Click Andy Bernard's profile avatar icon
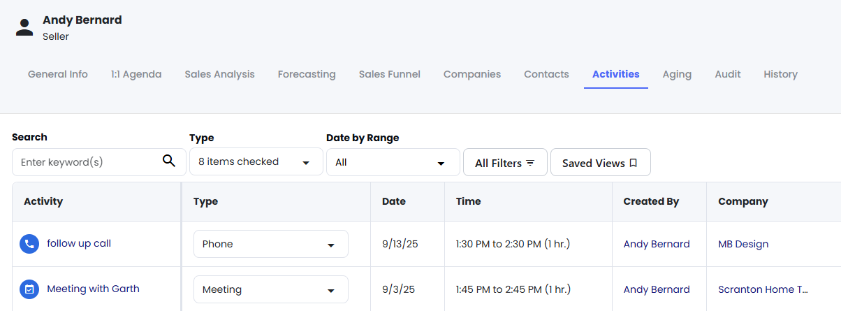This screenshot has height=311, width=841. pos(24,27)
